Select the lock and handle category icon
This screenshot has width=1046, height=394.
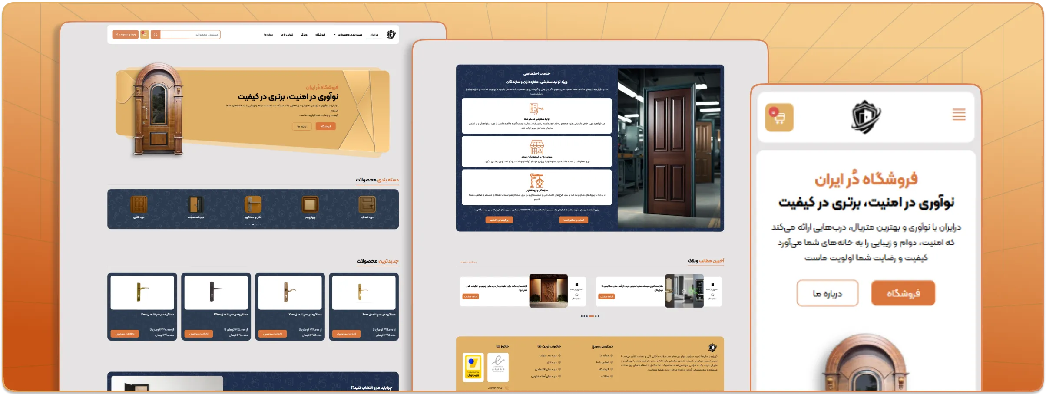click(x=253, y=205)
